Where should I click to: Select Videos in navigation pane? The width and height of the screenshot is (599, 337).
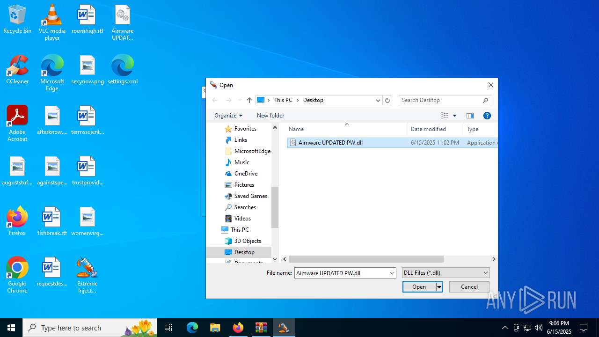[x=242, y=219]
